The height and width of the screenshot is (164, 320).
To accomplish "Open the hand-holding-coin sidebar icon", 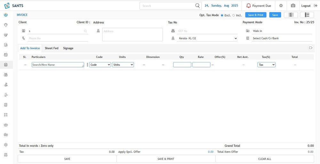I will click(x=6, y=85).
